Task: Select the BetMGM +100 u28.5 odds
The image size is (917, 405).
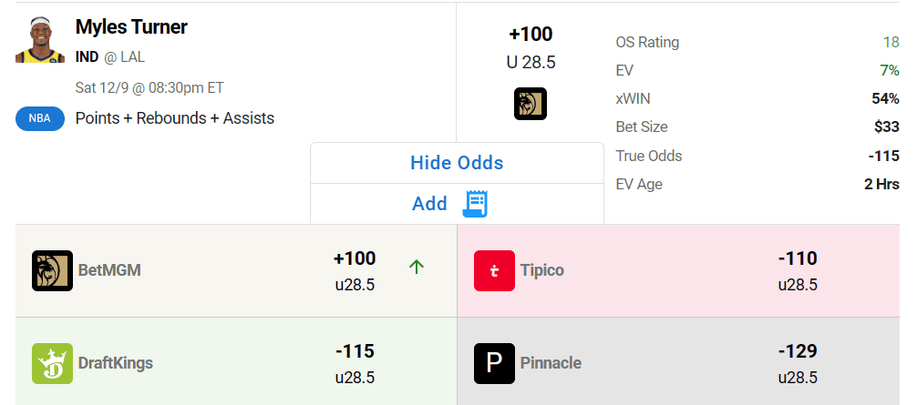Action: pyautogui.click(x=355, y=270)
